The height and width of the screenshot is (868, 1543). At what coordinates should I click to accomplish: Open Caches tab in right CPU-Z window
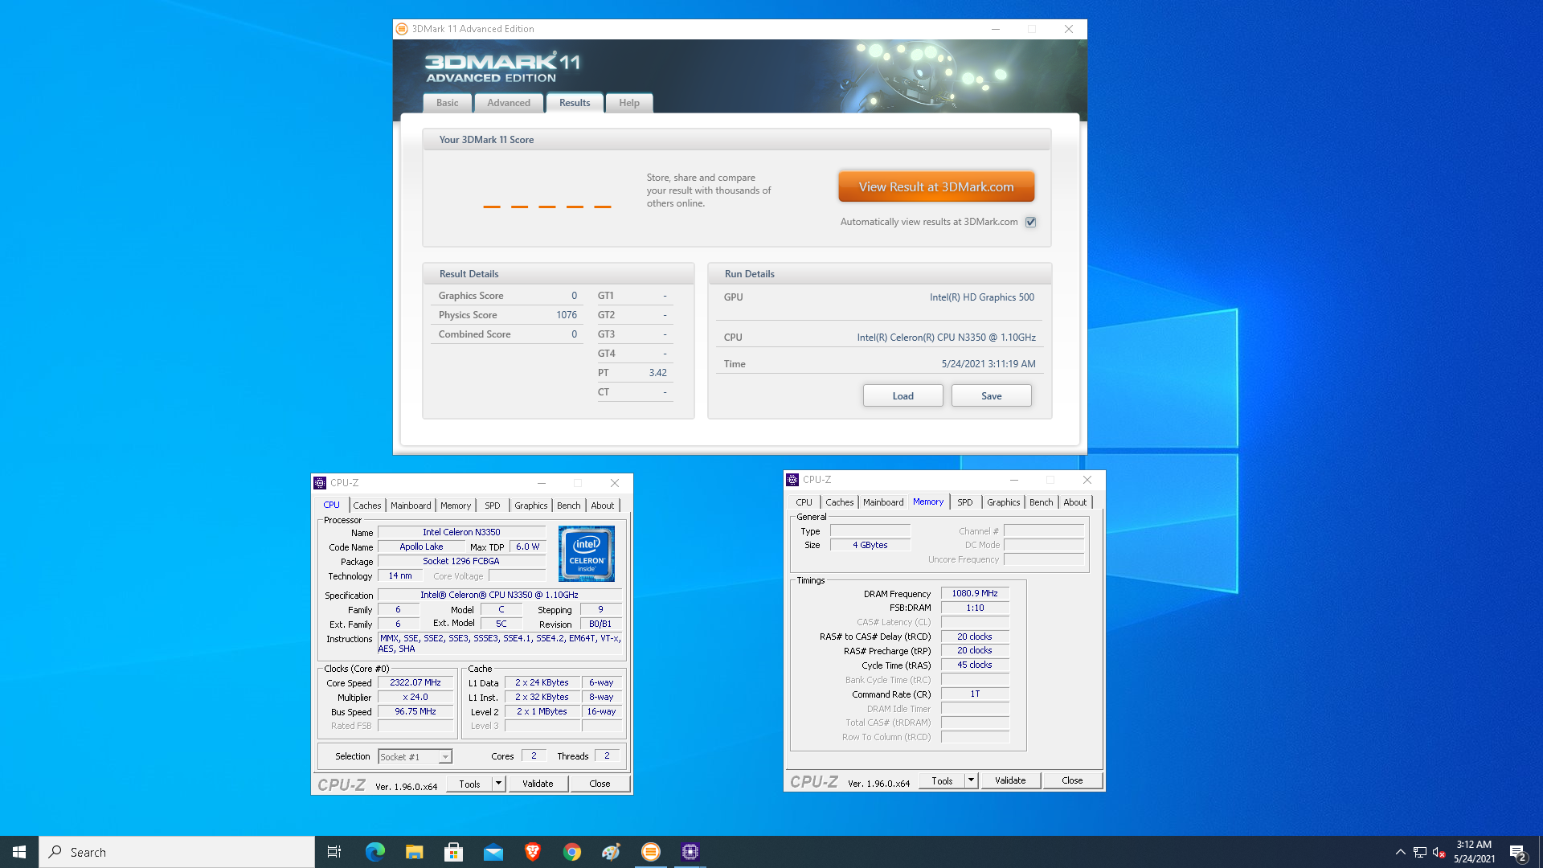(x=840, y=502)
